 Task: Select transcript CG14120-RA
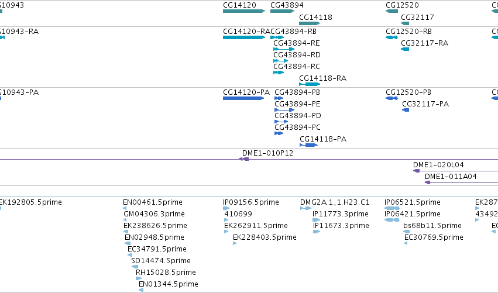coord(244,37)
